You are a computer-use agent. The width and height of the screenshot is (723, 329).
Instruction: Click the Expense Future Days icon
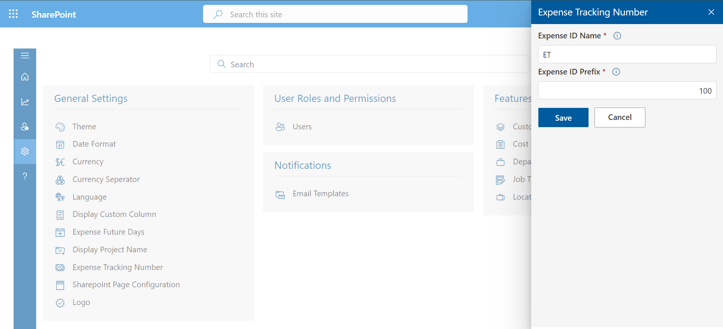[x=60, y=233]
